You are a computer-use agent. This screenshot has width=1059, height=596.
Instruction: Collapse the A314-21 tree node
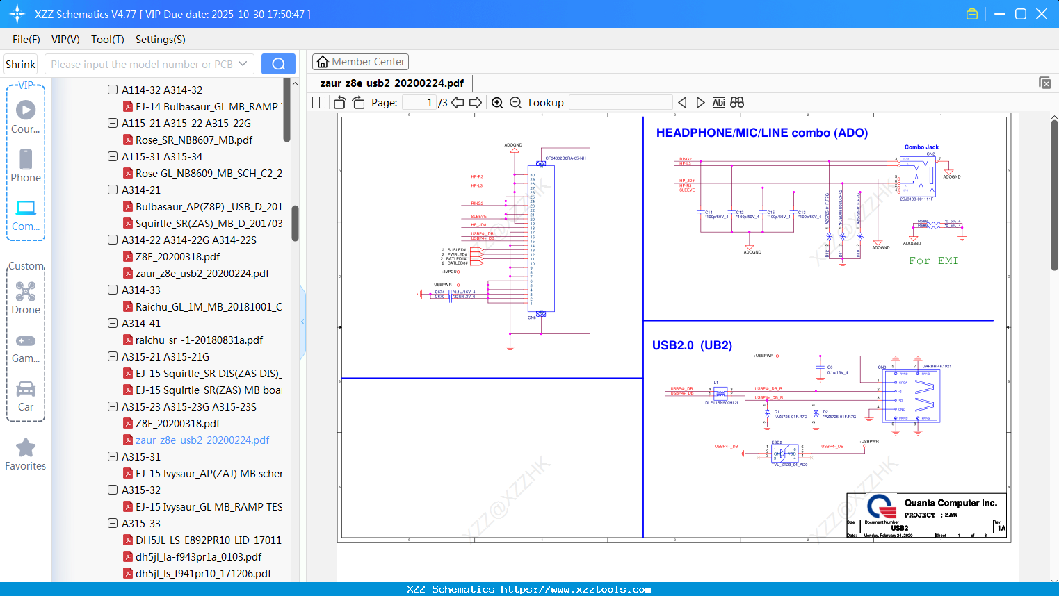tap(113, 190)
